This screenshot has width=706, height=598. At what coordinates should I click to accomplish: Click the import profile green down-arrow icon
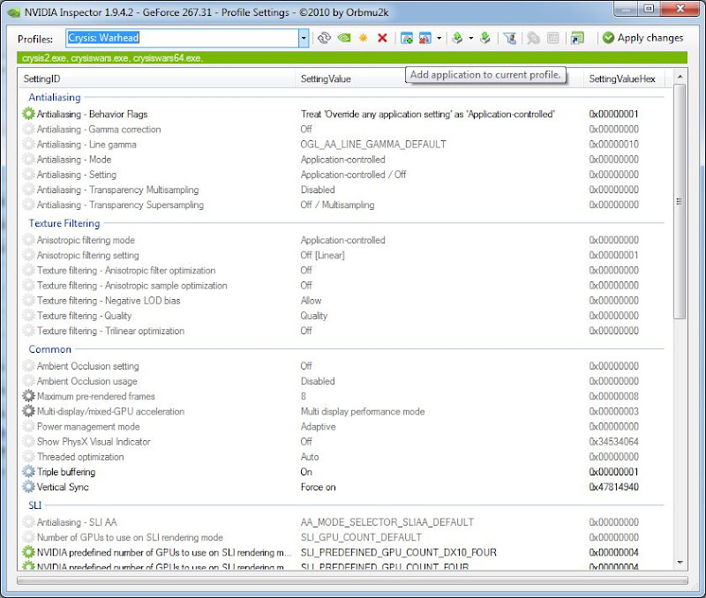(484, 38)
